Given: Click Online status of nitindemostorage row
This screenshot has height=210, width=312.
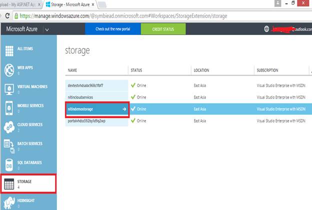Looking at the screenshot, I should pyautogui.click(x=141, y=109).
